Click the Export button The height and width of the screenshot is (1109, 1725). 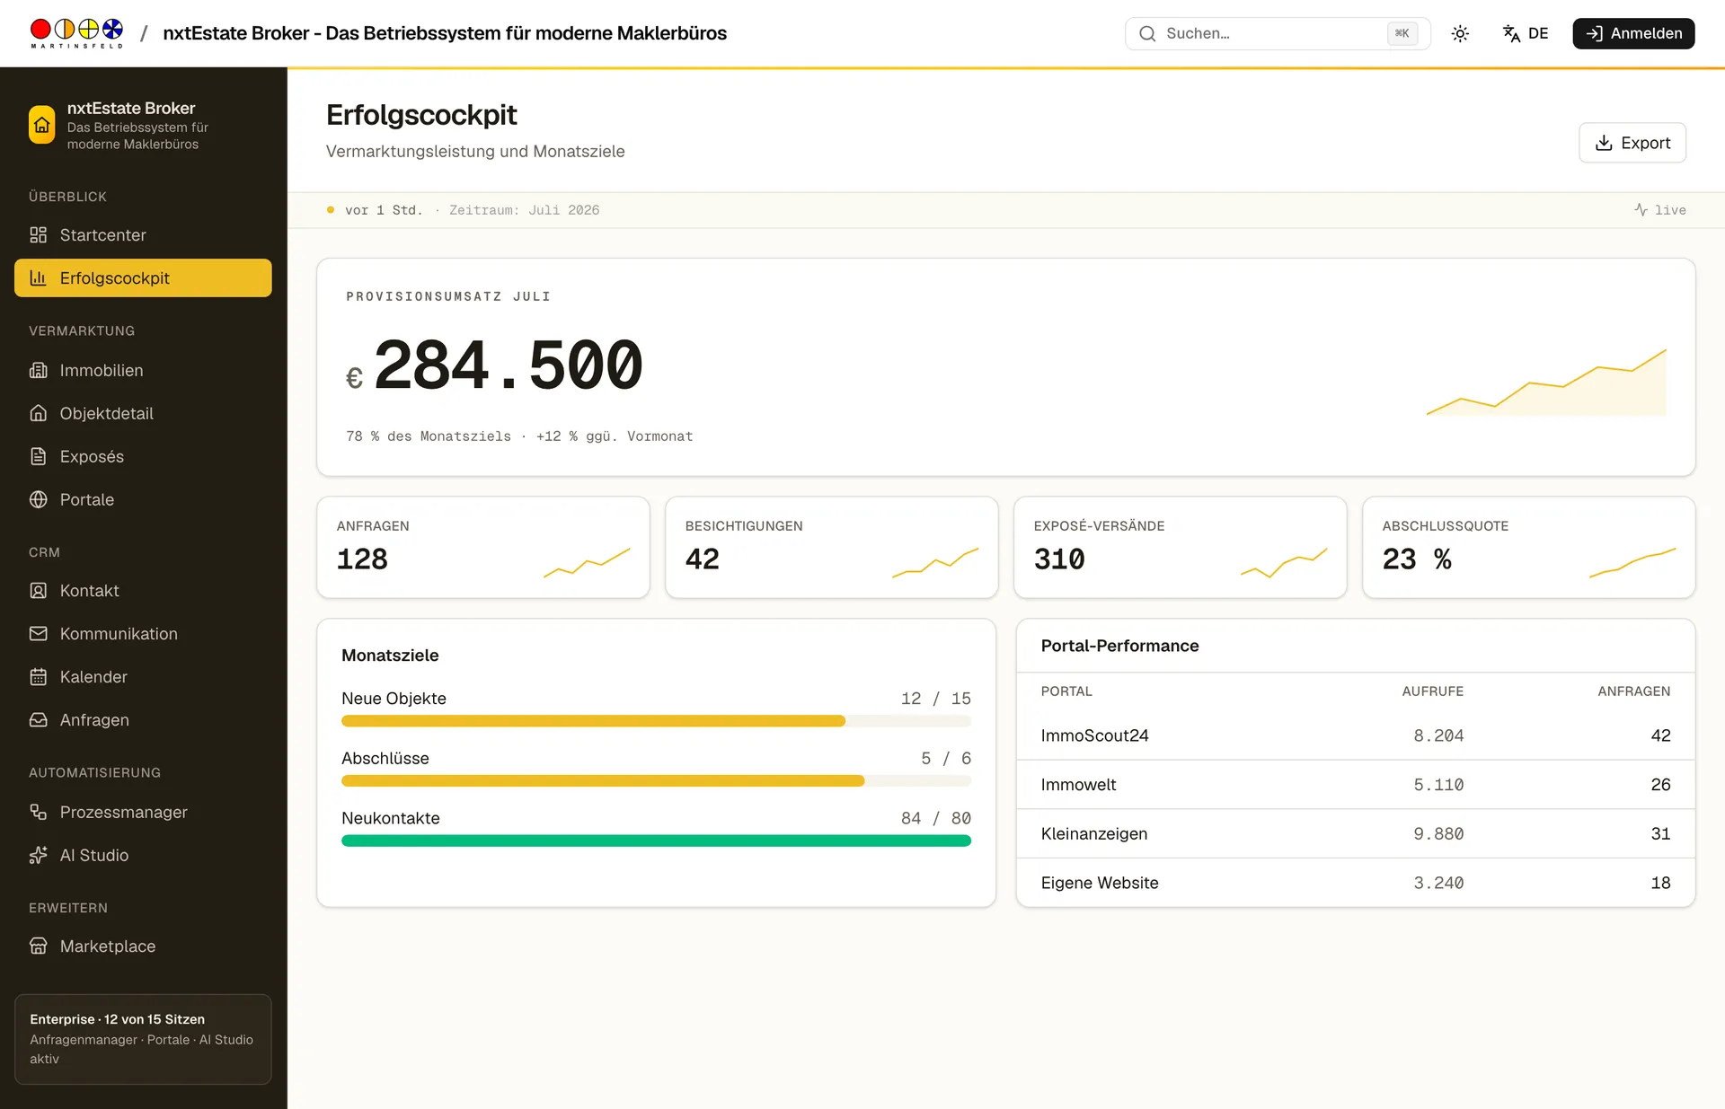point(1632,143)
